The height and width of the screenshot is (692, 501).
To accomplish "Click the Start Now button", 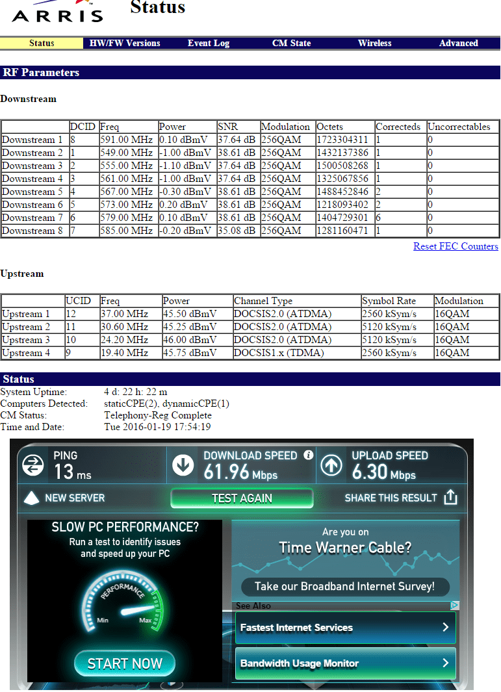I will 125,663.
